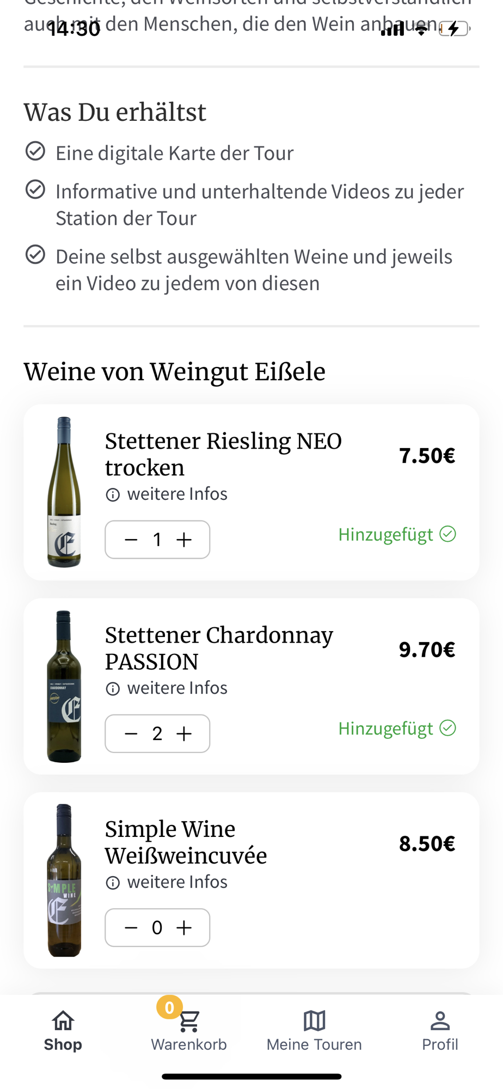Show weitere Infos for Simple Wine Weißweincuvée
The width and height of the screenshot is (503, 1089).
167,882
